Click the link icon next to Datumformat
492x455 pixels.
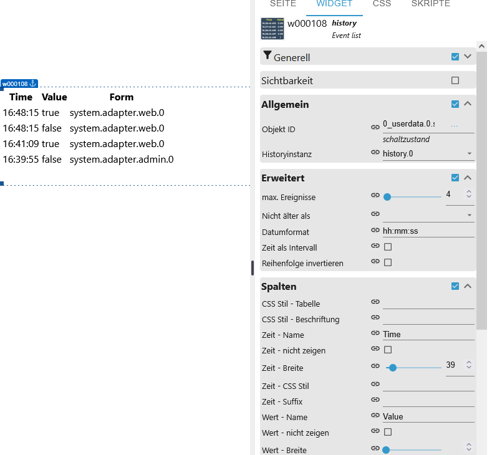375,231
